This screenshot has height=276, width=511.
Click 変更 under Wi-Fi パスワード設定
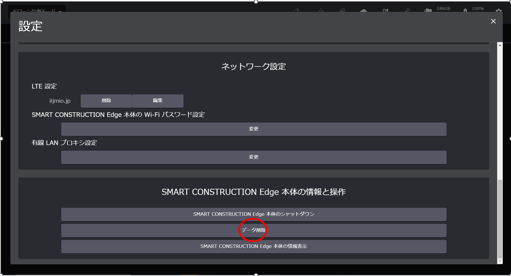coord(254,129)
